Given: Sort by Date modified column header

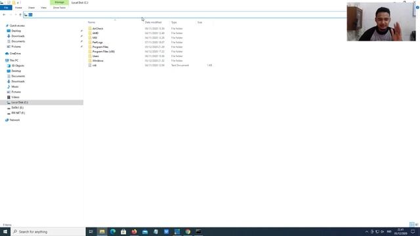Looking at the screenshot, I should pos(153,22).
